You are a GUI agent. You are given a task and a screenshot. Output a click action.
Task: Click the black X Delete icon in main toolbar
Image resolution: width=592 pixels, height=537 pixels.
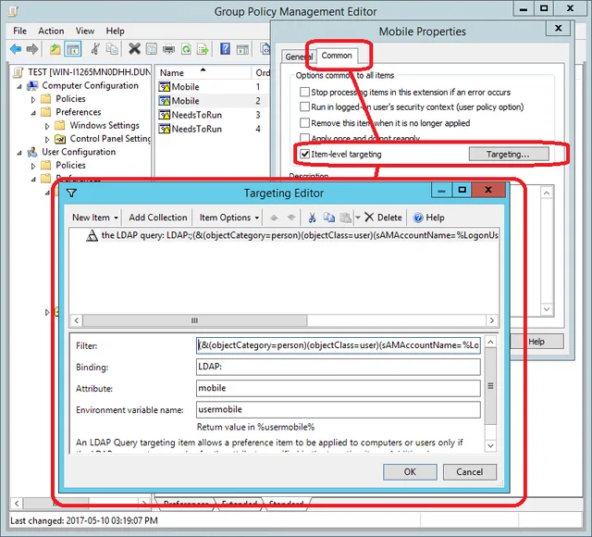click(x=134, y=49)
